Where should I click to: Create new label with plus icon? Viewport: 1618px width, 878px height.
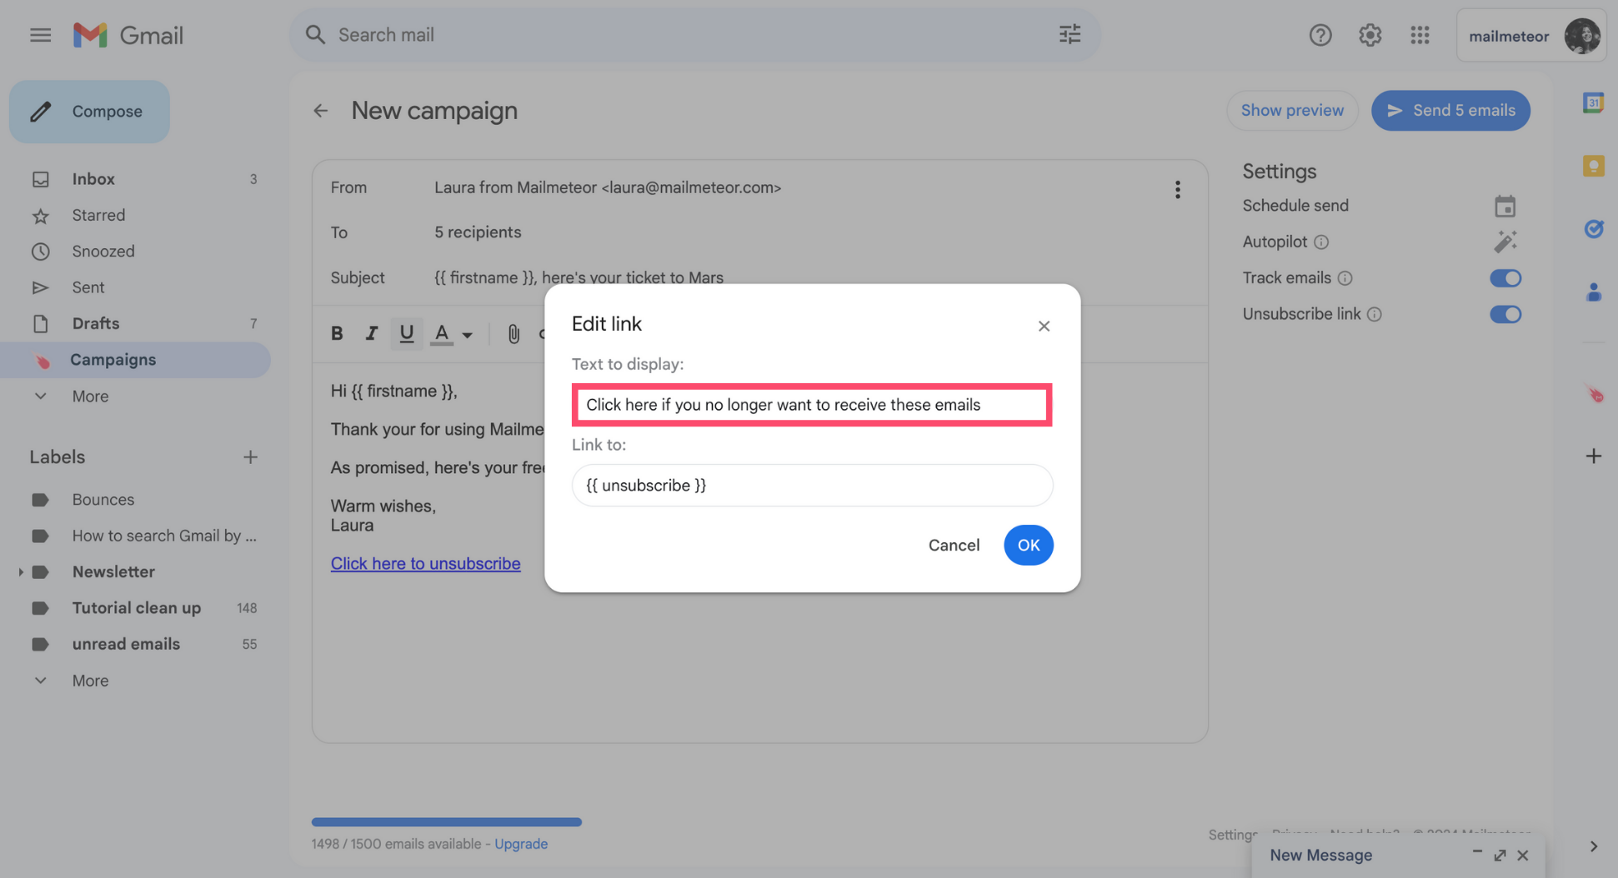(250, 456)
